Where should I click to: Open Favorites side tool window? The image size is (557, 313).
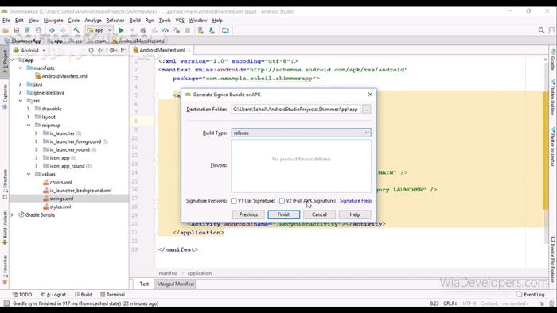point(5,270)
